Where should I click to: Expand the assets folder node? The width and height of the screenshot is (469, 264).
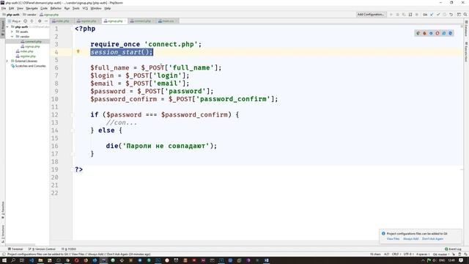[12, 32]
